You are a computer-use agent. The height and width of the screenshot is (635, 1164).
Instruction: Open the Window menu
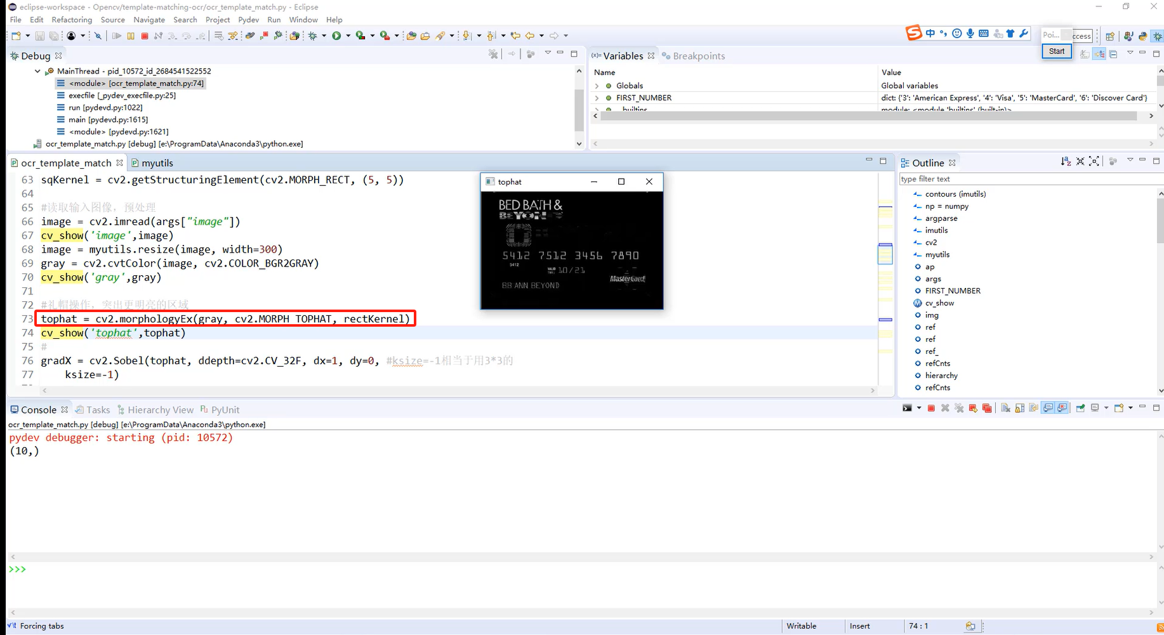[303, 20]
